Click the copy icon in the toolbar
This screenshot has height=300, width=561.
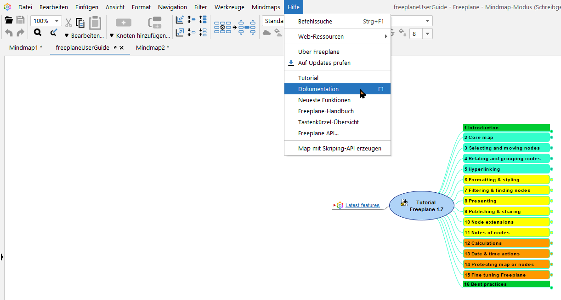point(80,22)
